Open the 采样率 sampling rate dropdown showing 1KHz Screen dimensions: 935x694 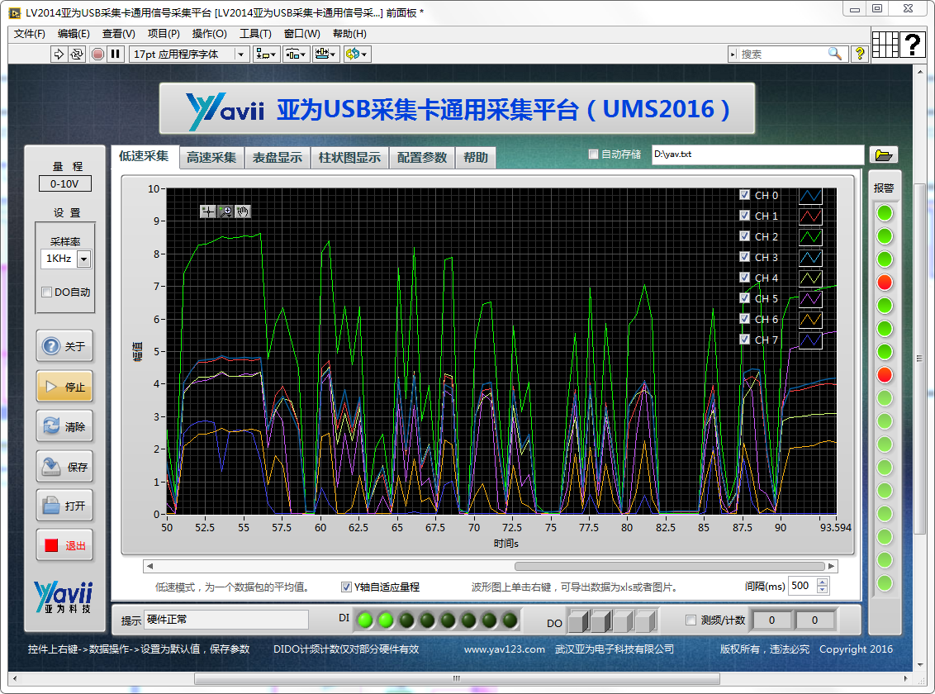tap(83, 259)
